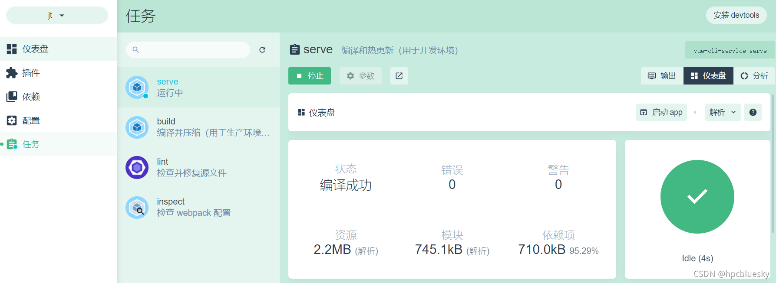
Task: Click the 710.0kB dependencies value
Action: coord(542,250)
